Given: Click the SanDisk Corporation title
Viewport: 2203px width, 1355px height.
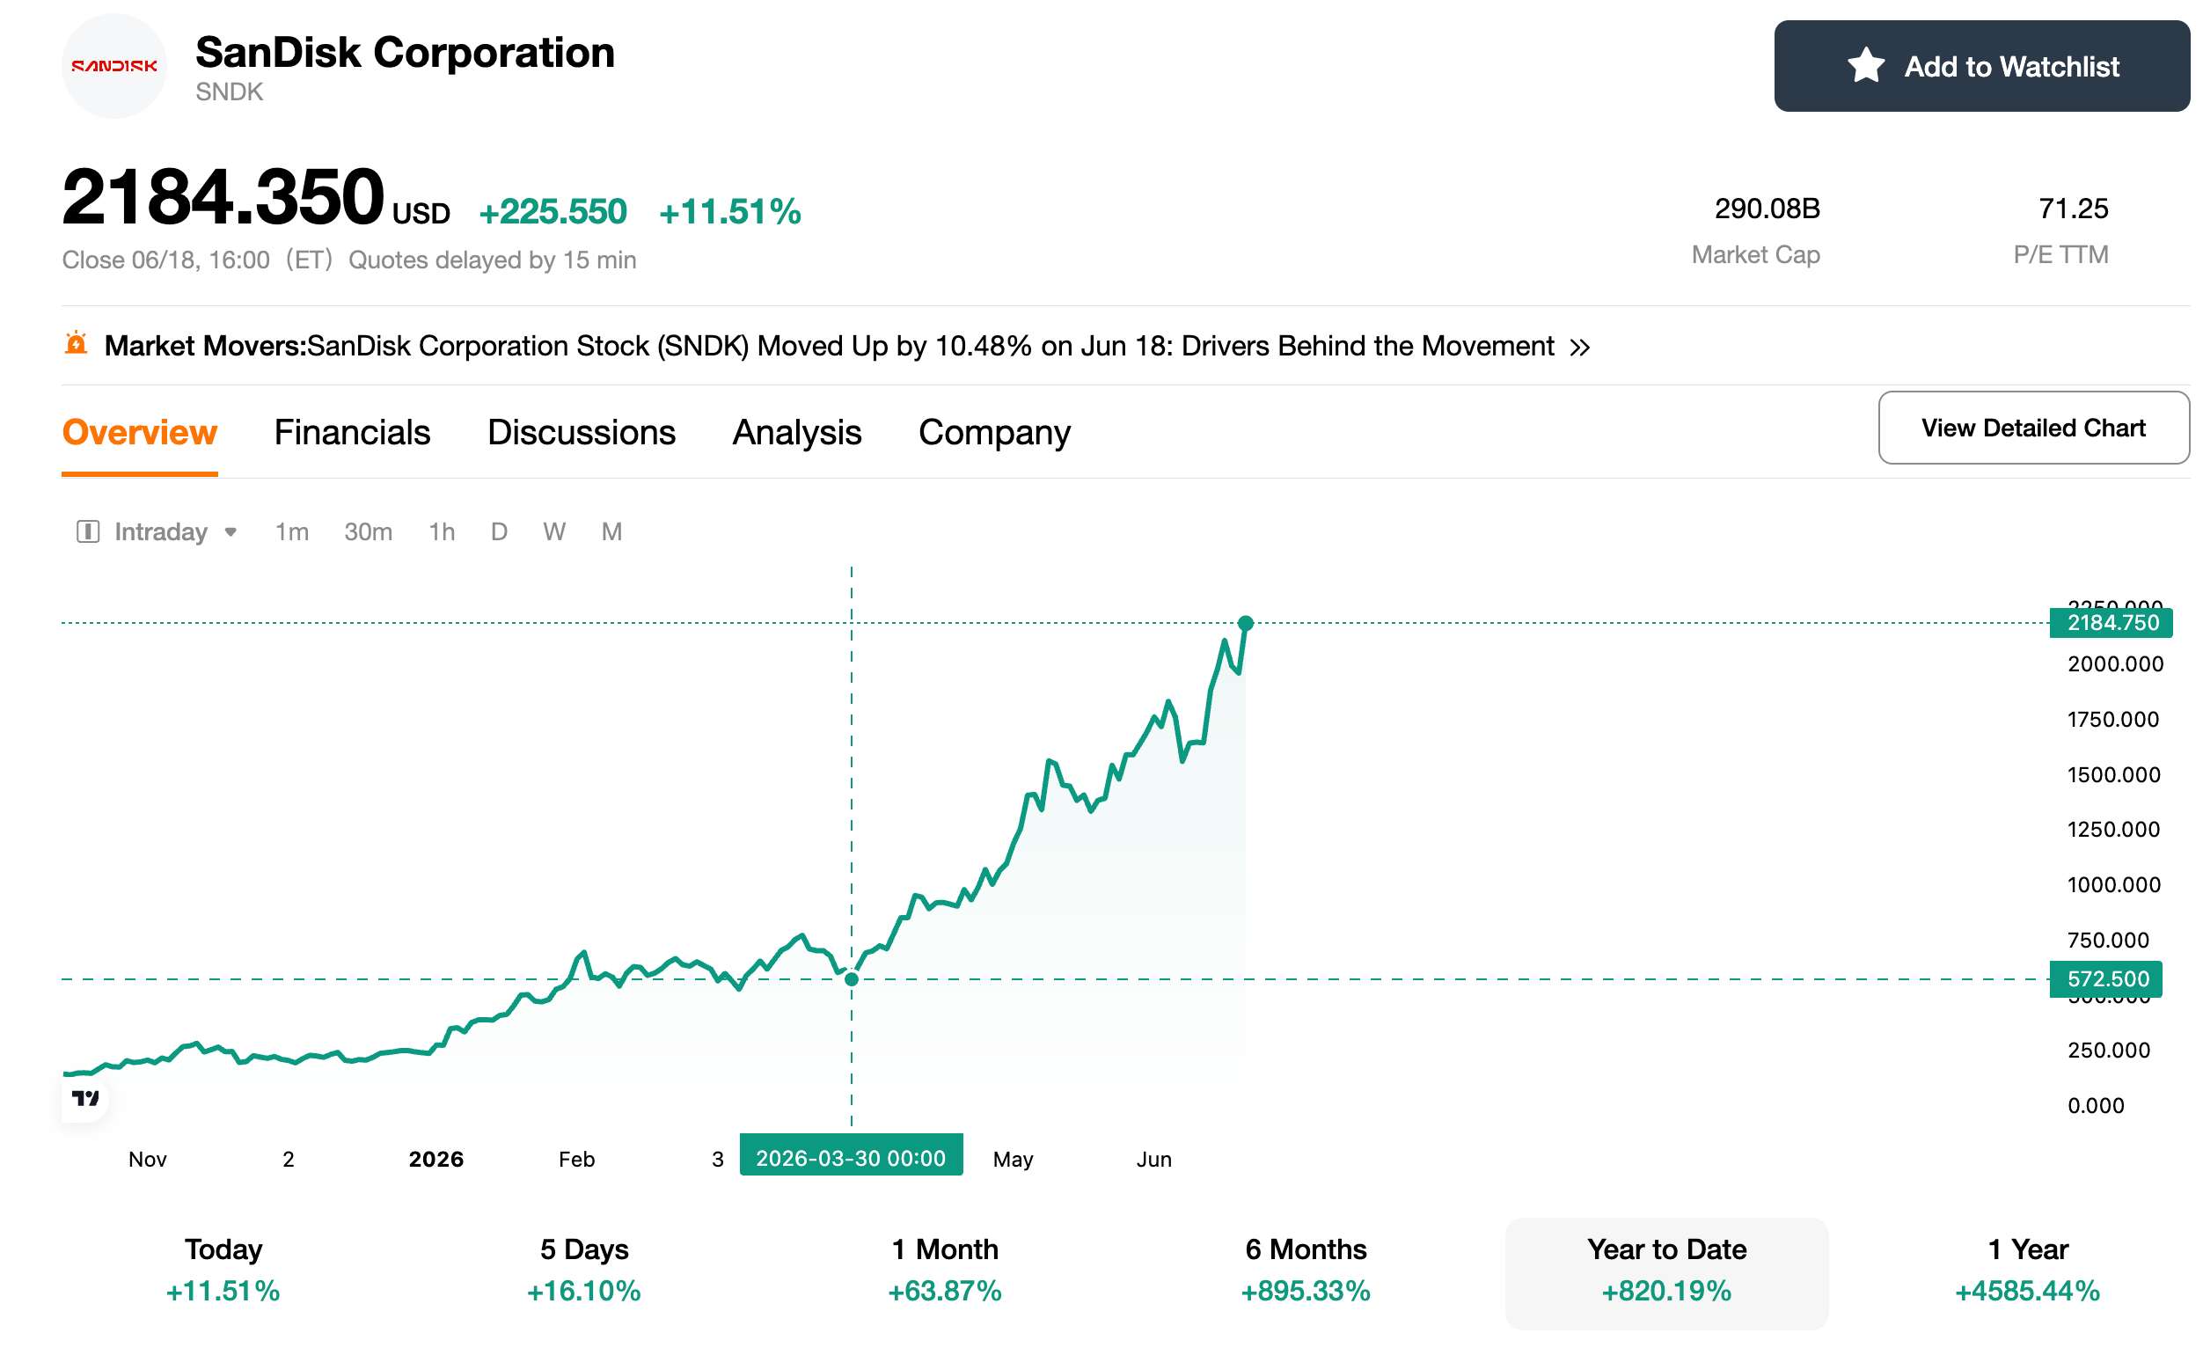Looking at the screenshot, I should pyautogui.click(x=405, y=52).
